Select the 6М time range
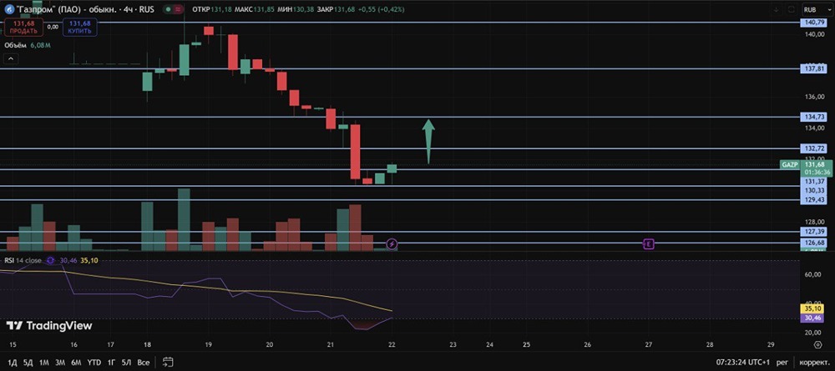 [x=76, y=363]
